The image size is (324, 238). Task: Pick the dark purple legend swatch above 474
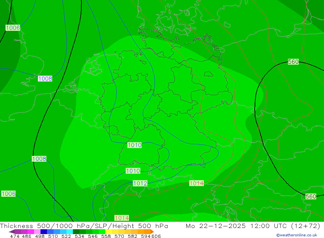[x=18, y=232]
